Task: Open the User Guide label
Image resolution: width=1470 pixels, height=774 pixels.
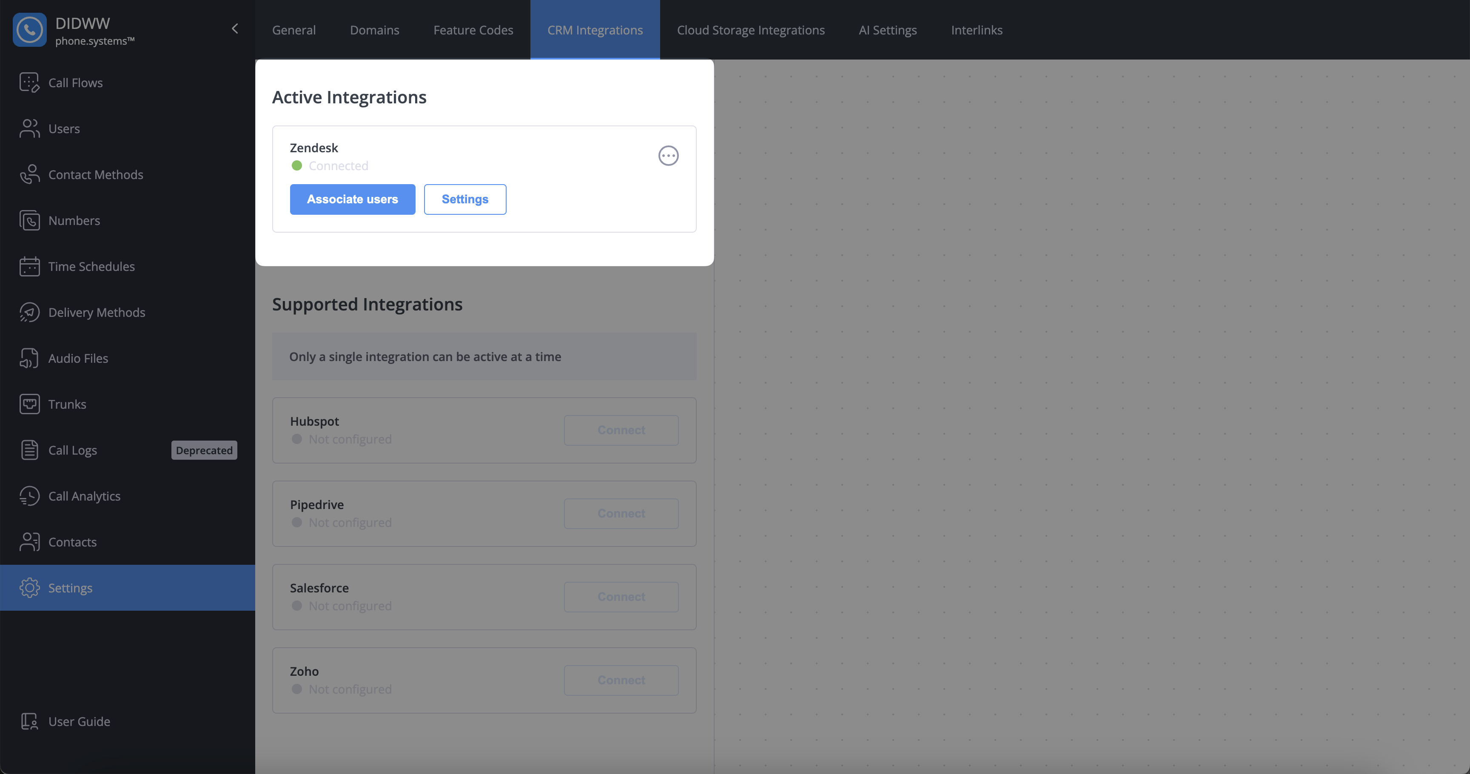Action: (x=79, y=722)
